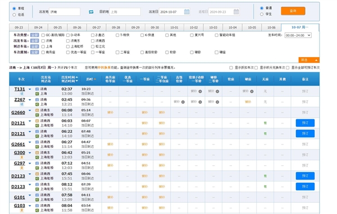Collapse the filter panel with 筛选 button
The image size is (337, 214).
(309, 60)
